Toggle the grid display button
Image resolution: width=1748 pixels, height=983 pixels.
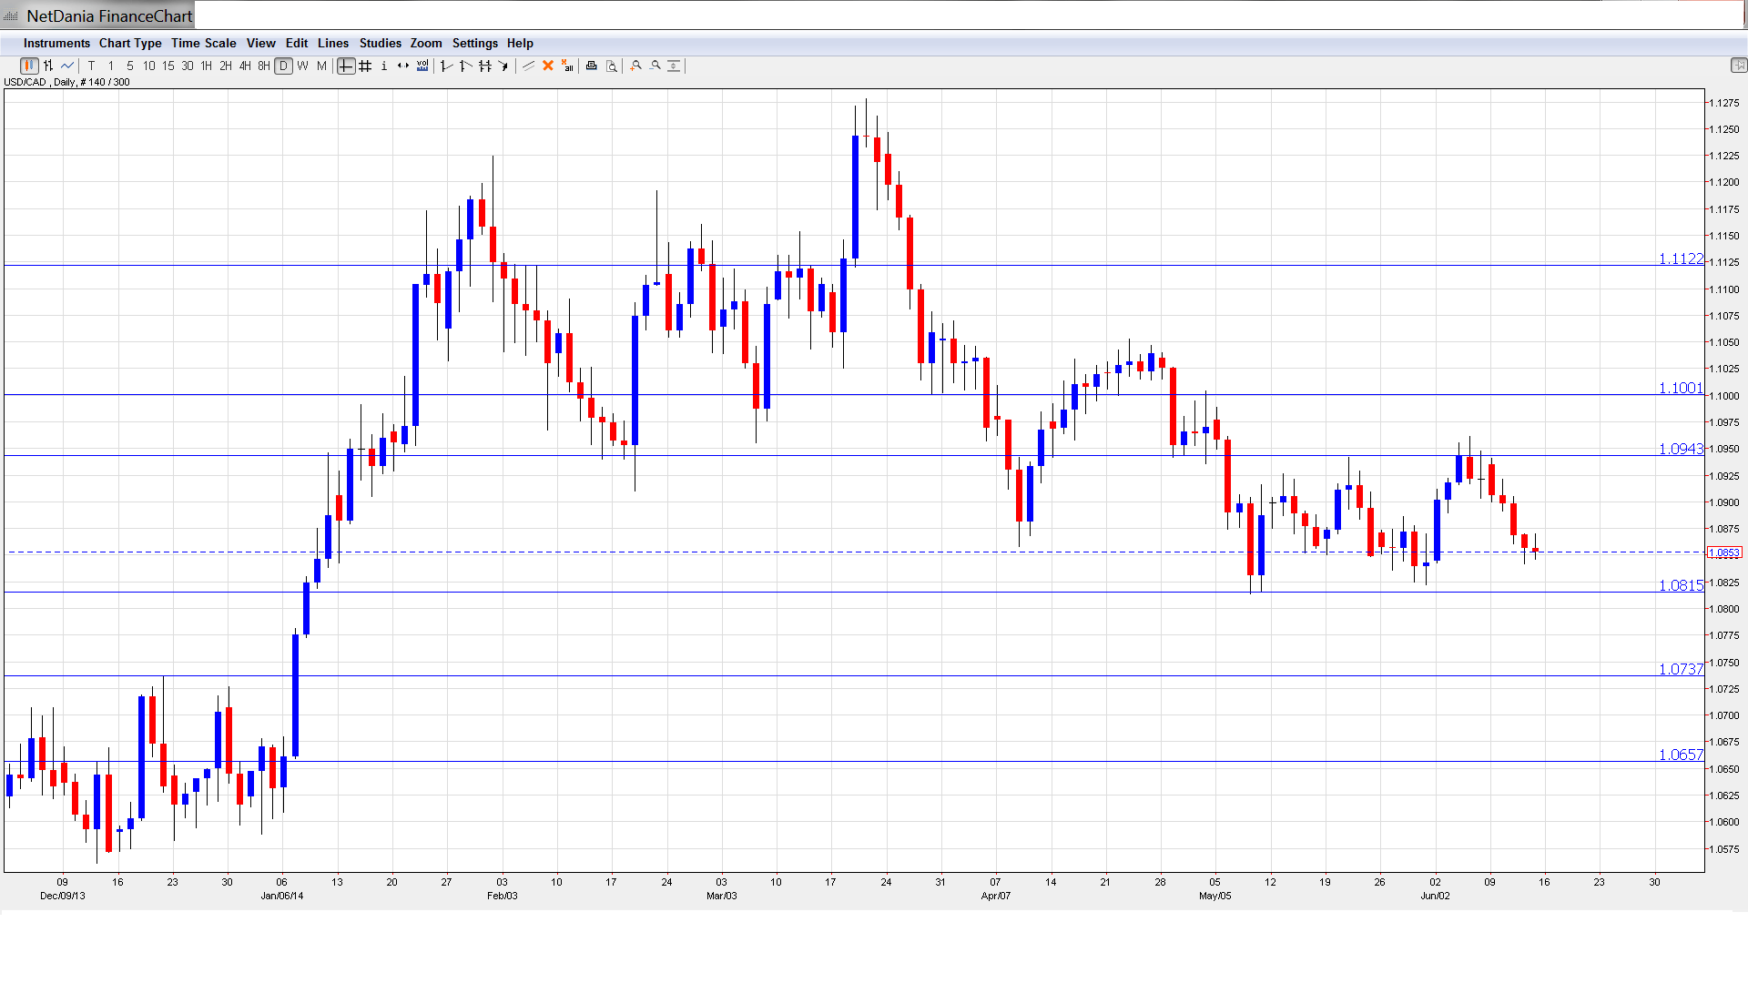[x=365, y=66]
